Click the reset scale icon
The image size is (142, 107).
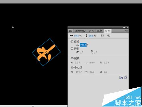(109, 36)
